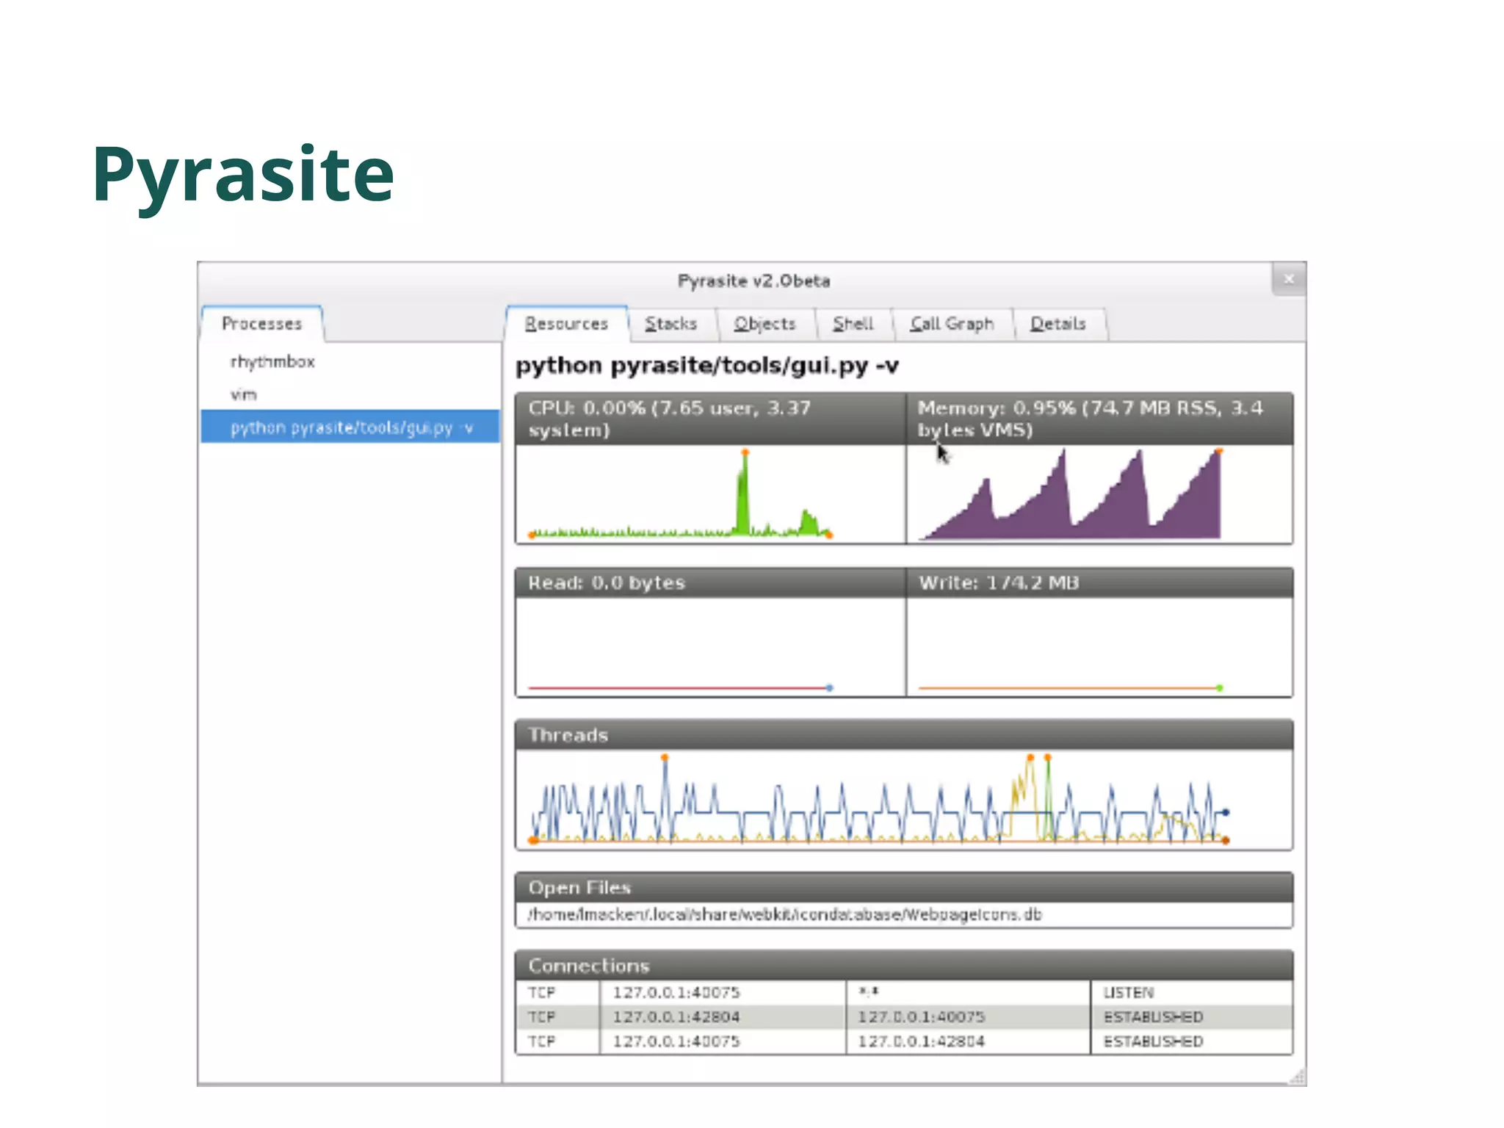Screen dimensions: 1504x1128
Task: Switch to the Stacks tab
Action: click(670, 324)
